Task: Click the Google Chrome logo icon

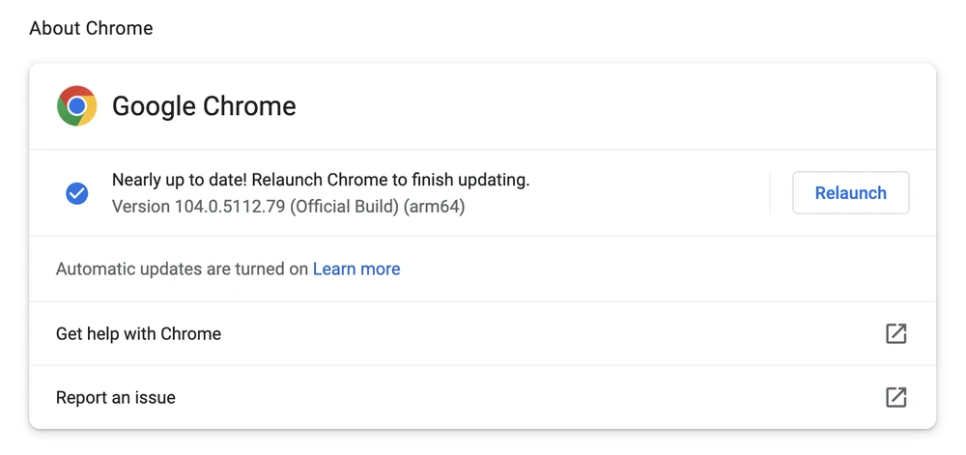Action: (76, 106)
